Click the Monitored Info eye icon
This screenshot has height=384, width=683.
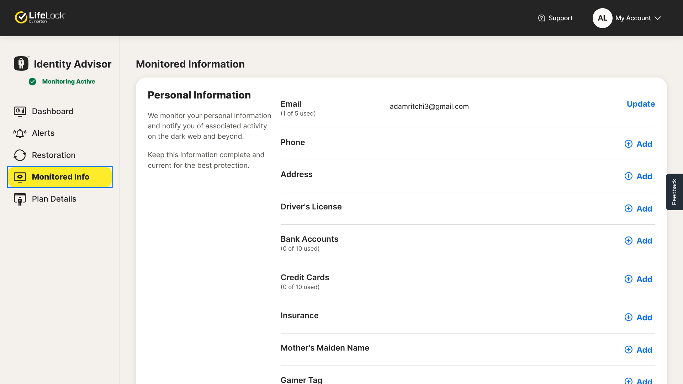pos(20,177)
